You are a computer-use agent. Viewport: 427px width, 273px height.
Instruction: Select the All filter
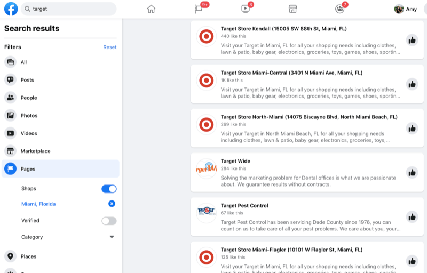point(60,62)
